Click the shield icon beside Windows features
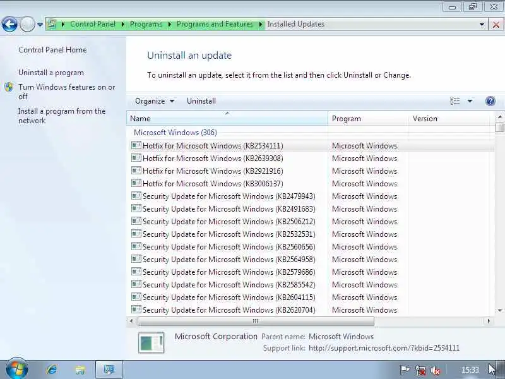Image resolution: width=505 pixels, height=379 pixels. [x=9, y=87]
